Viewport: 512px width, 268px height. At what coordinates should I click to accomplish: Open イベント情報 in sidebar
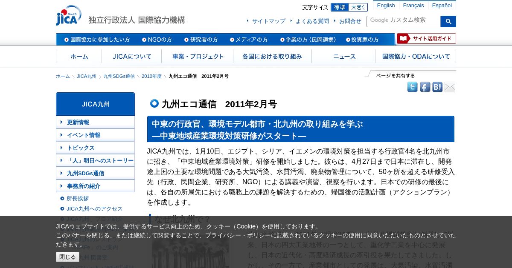tap(95, 135)
